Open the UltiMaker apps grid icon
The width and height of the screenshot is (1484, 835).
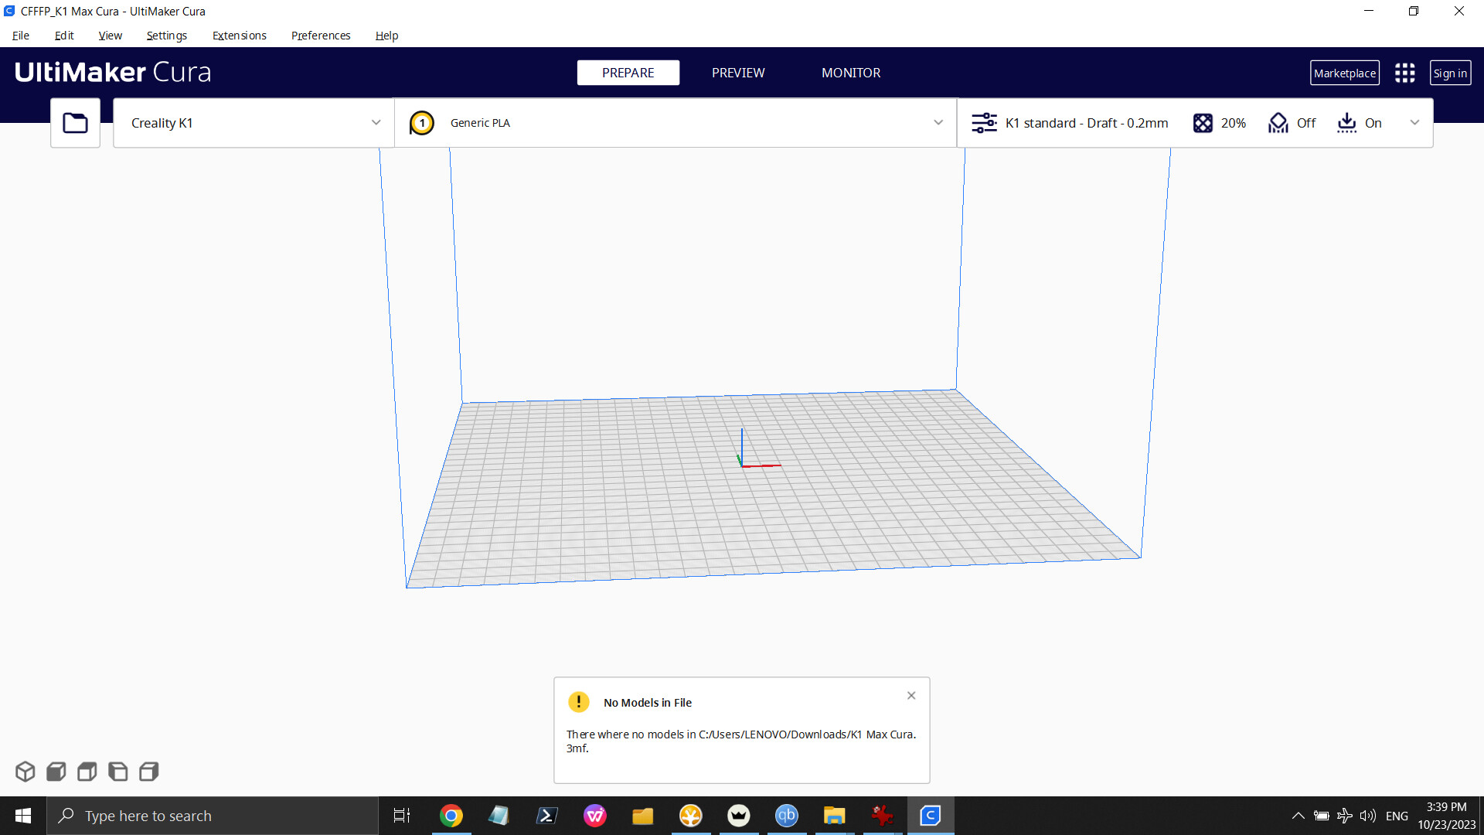(1404, 73)
